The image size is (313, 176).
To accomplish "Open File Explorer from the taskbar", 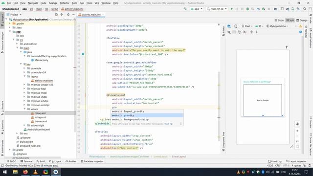I will click(15, 172).
